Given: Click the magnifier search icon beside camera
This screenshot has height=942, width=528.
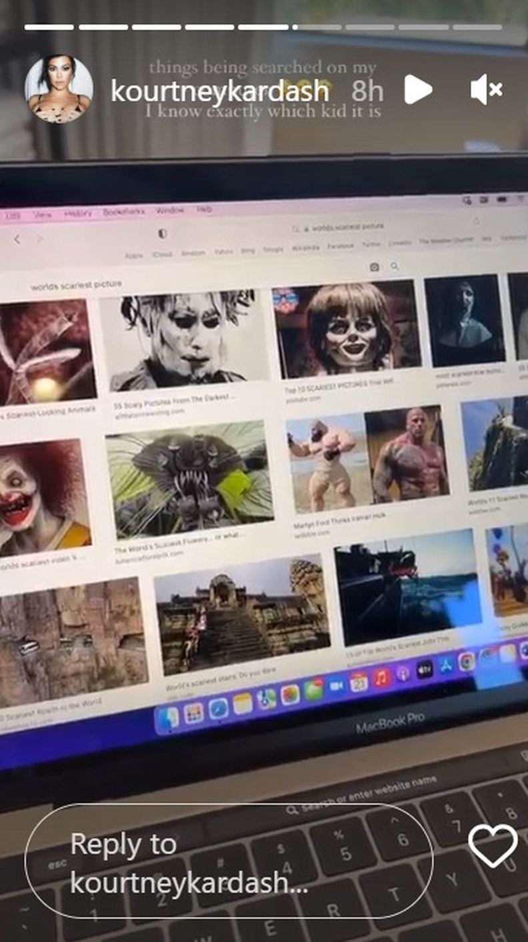Looking at the screenshot, I should point(395,266).
